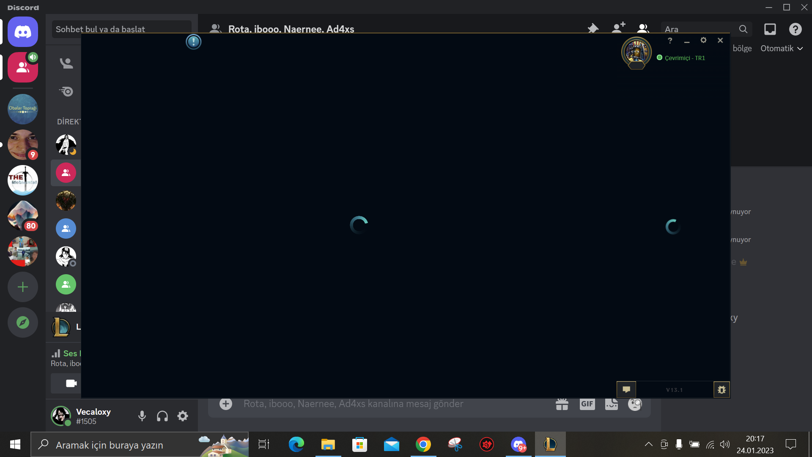
Task: Open the GIF picker tab
Action: pos(587,404)
